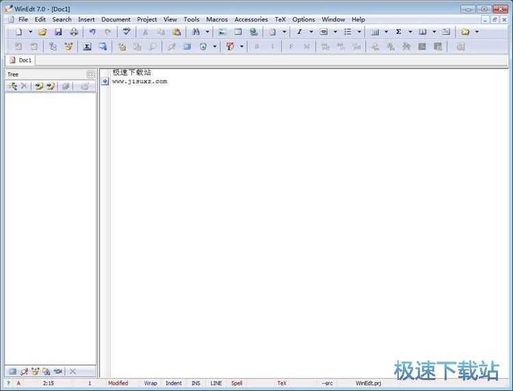This screenshot has width=513, height=391.
Task: Save the document with floppy icon
Action: [x=58, y=31]
